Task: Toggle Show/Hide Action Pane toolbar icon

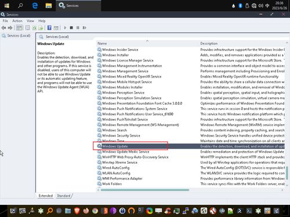Action: (x=56, y=28)
